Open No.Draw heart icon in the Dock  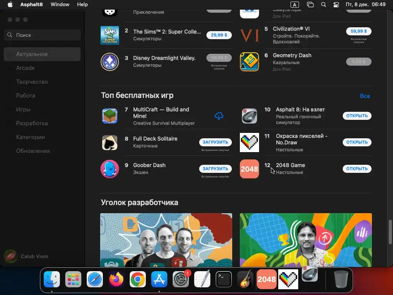point(288,279)
